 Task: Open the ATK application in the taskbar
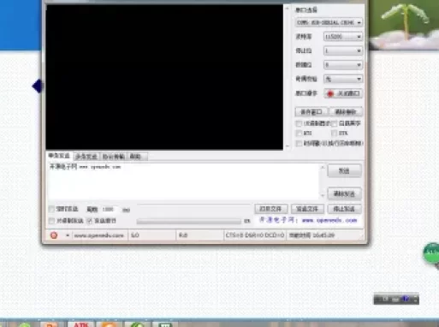coord(81,324)
